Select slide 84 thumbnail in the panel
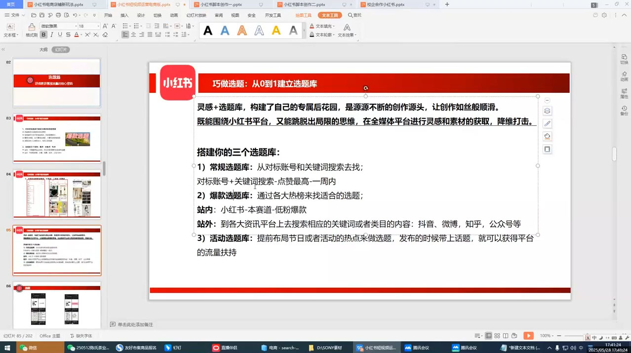Screen dimensions: 631x353 click(x=56, y=195)
